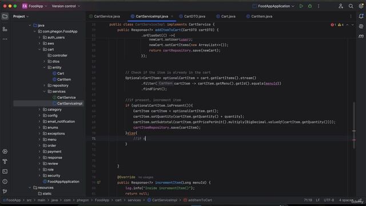This screenshot has width=366, height=206.
Task: Open the Terminal tool window
Action: [x=5, y=172]
